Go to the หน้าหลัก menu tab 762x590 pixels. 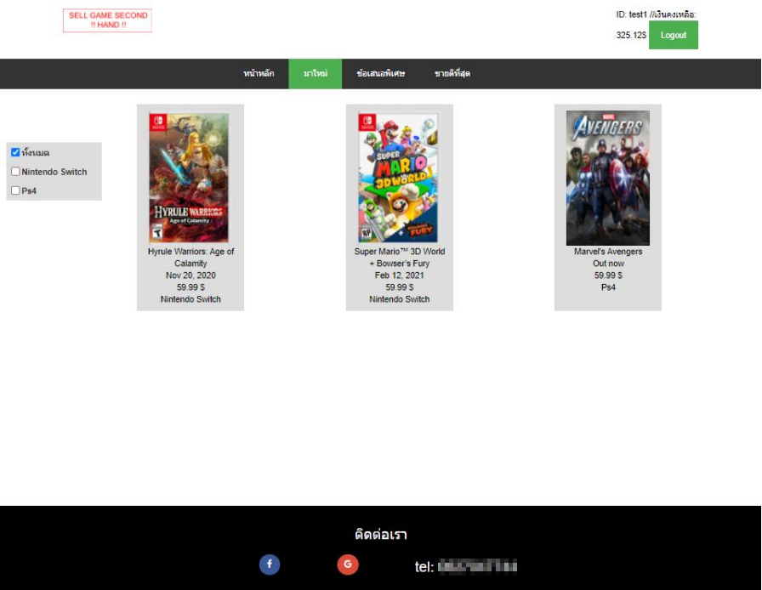(259, 73)
